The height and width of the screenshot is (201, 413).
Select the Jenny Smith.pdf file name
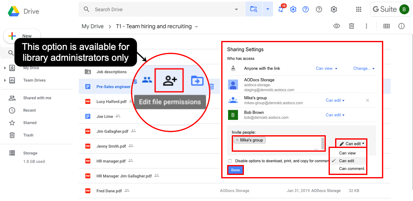pos(111,146)
